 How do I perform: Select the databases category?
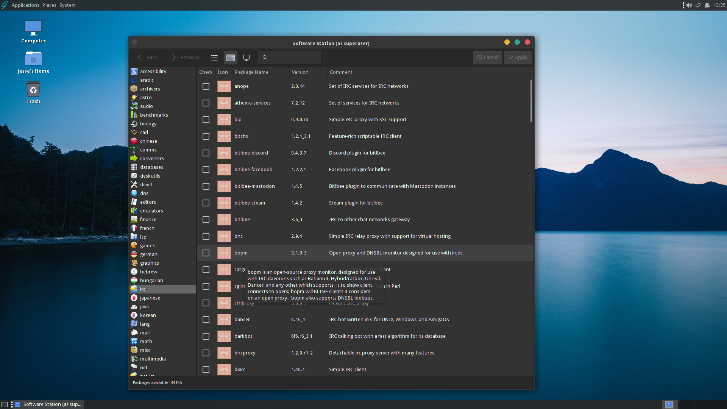pyautogui.click(x=163, y=167)
